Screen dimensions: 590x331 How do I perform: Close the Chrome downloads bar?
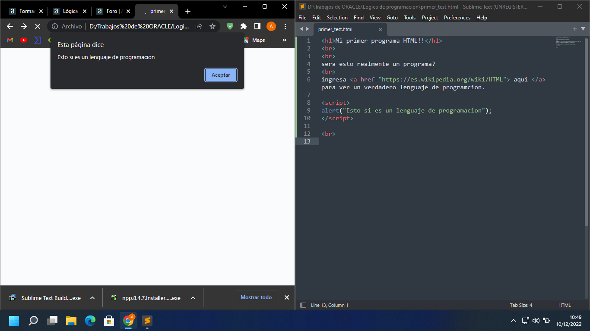click(x=287, y=297)
